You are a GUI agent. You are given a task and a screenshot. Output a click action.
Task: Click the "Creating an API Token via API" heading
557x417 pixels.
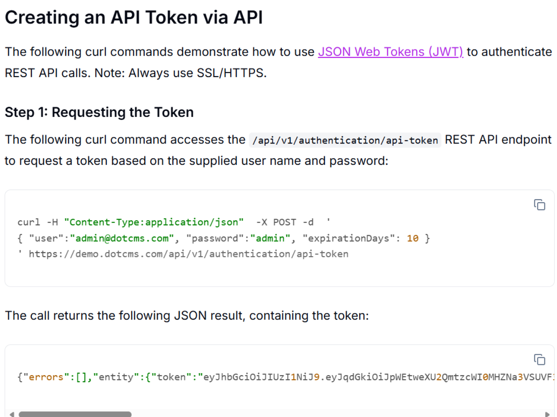(133, 18)
